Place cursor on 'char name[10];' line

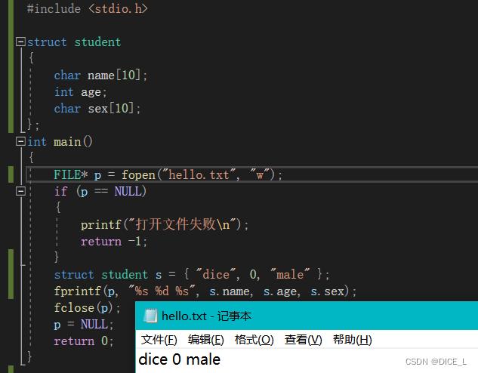[100, 75]
